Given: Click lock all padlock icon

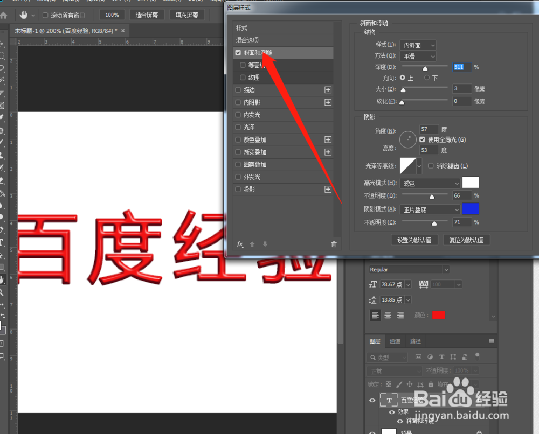Looking at the screenshot, I should coord(431,384).
